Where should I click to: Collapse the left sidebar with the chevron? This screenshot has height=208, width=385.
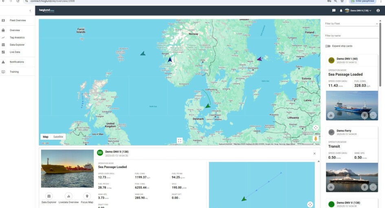pos(30,11)
